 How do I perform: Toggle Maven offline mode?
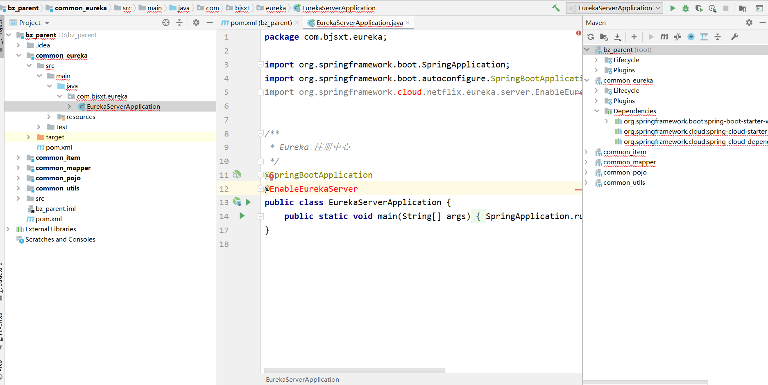[x=677, y=37]
